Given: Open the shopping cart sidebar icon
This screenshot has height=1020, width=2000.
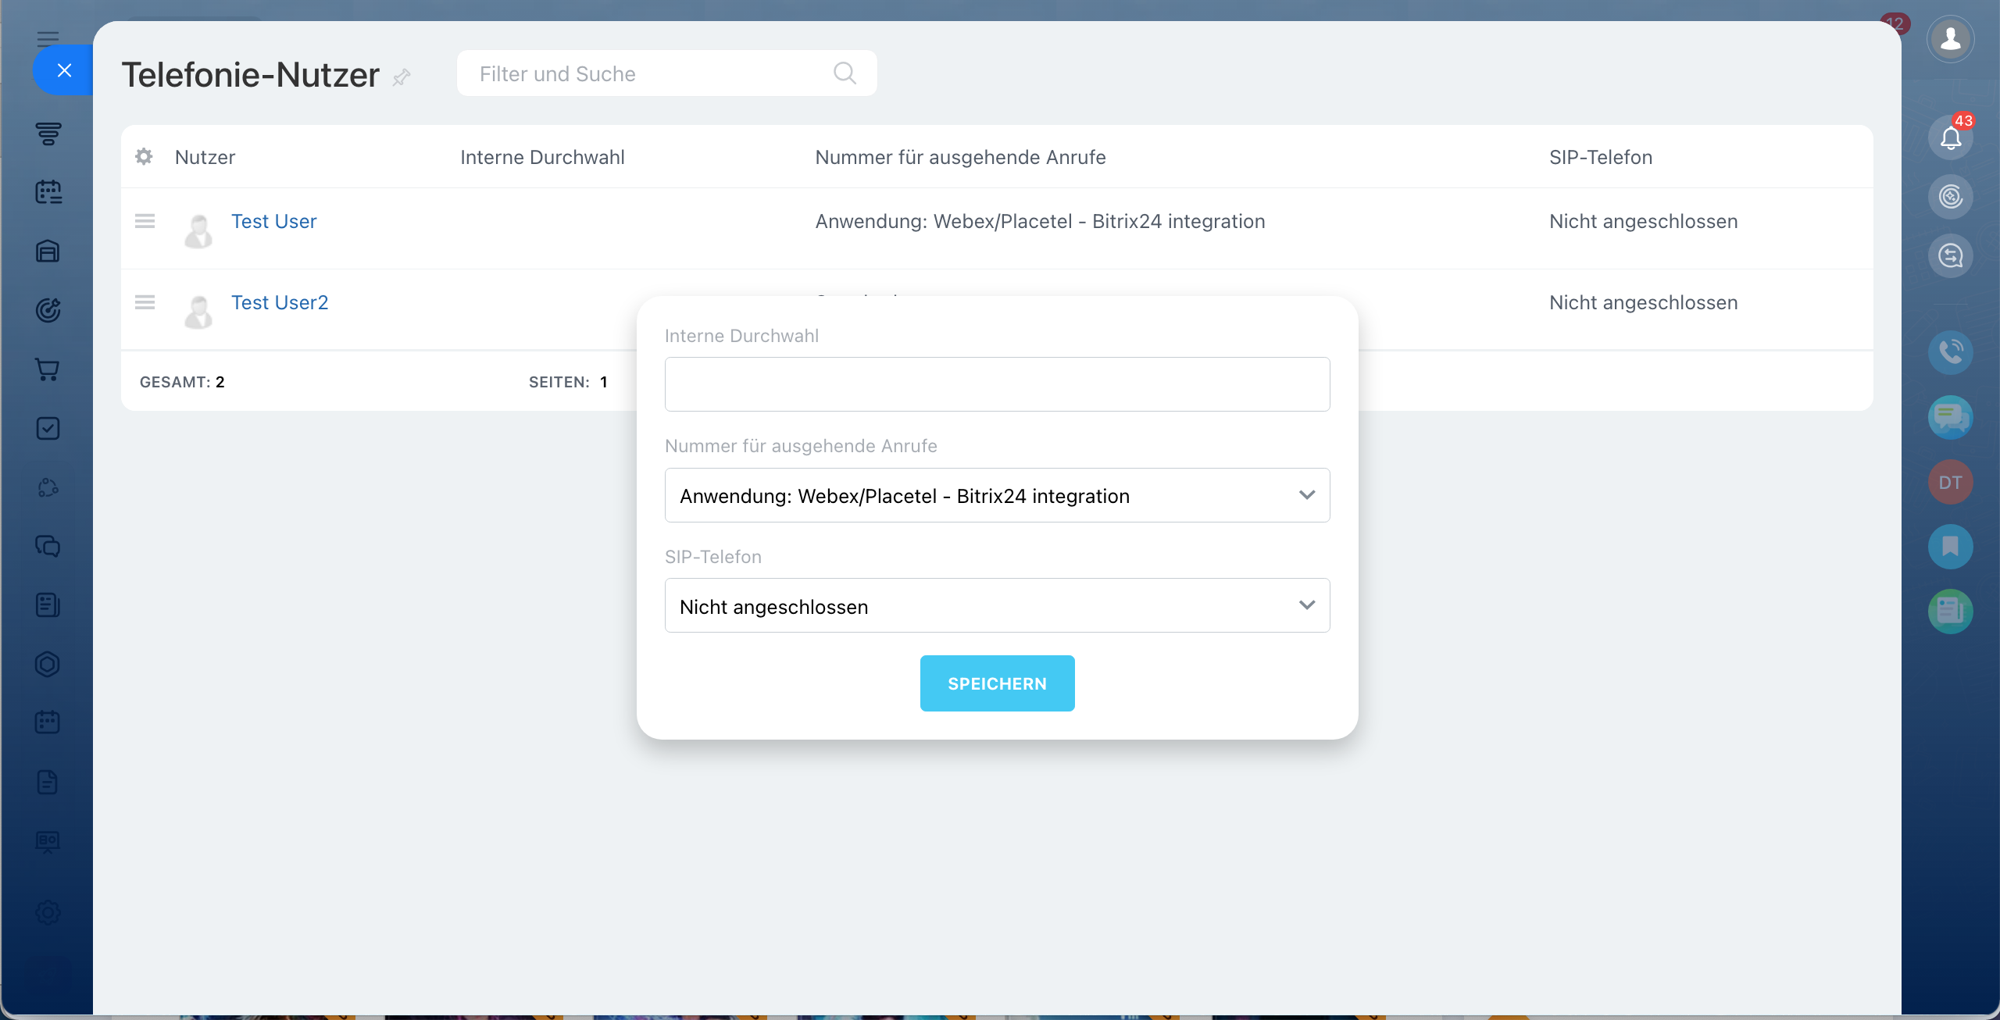Looking at the screenshot, I should pos(48,369).
